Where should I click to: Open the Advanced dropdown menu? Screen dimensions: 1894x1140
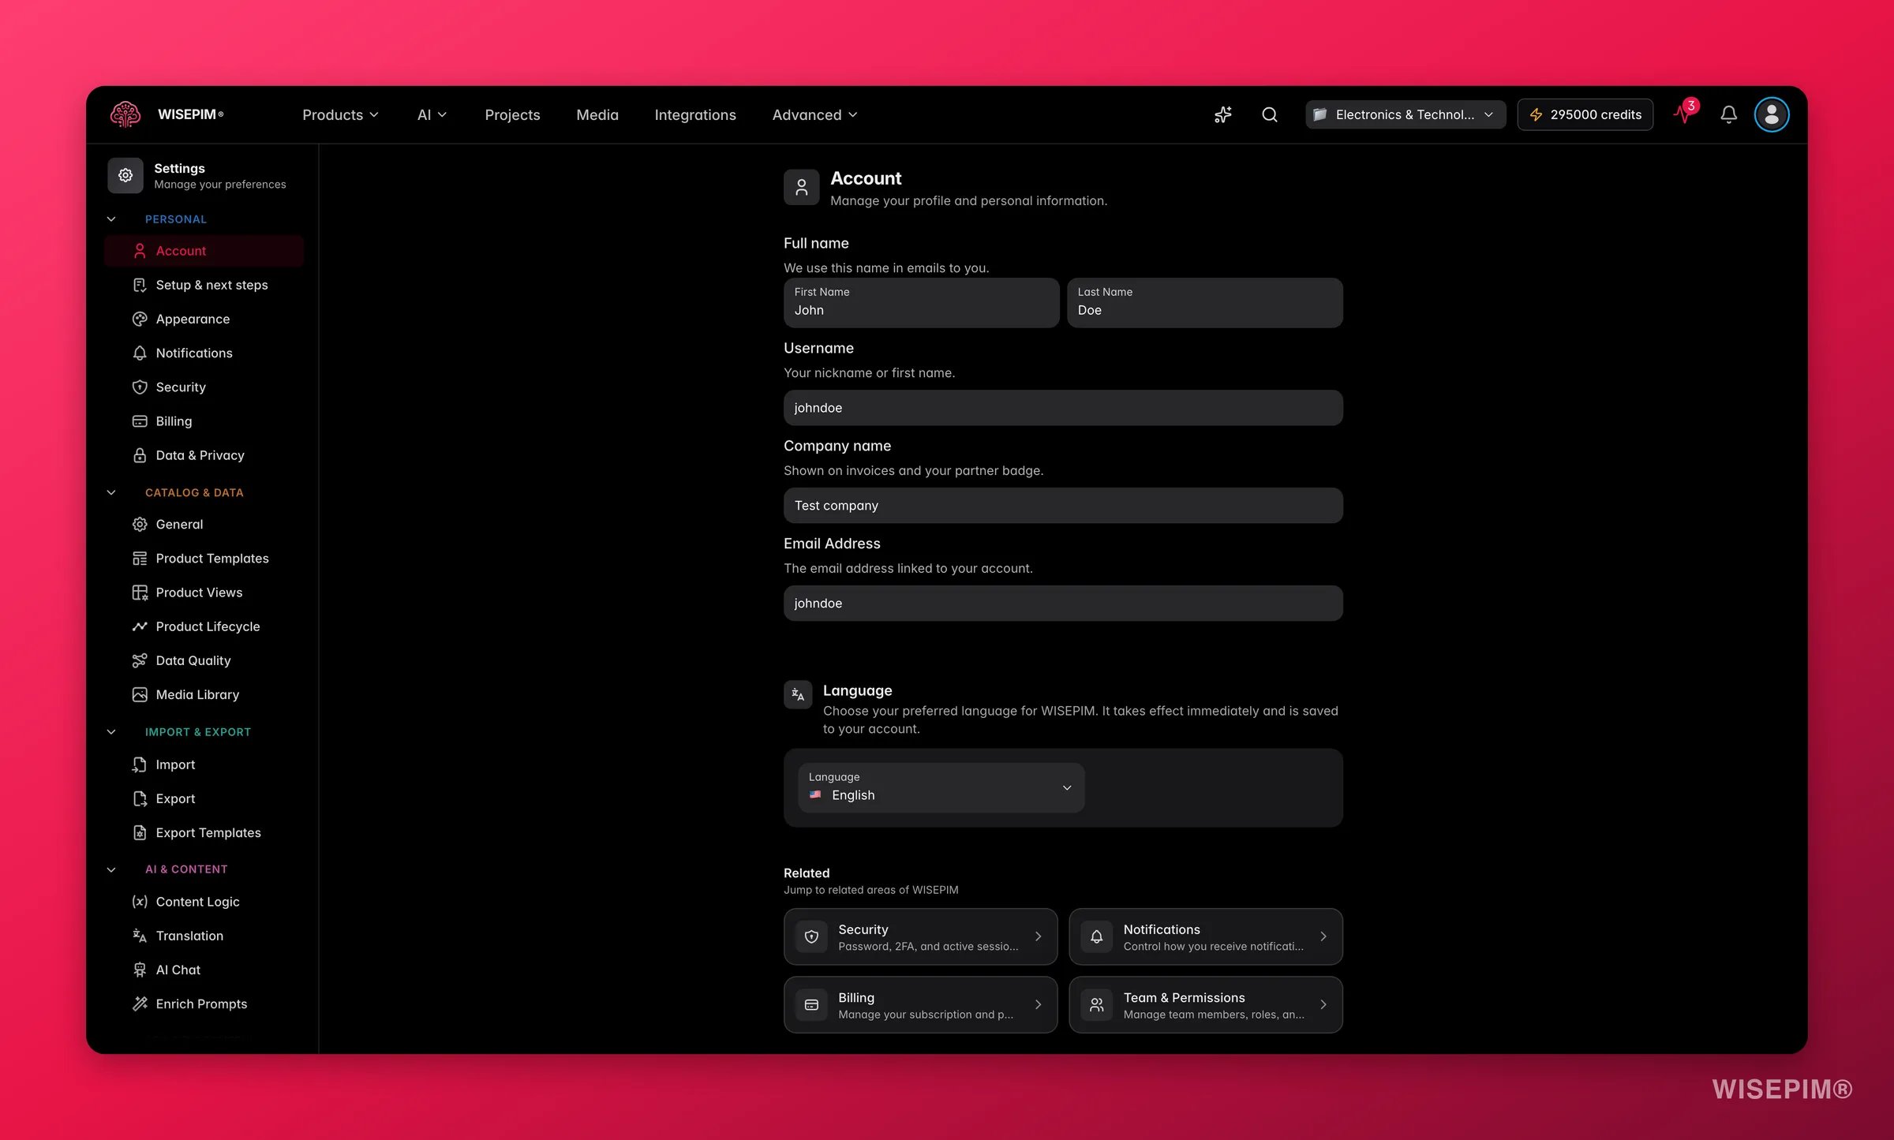coord(814,114)
